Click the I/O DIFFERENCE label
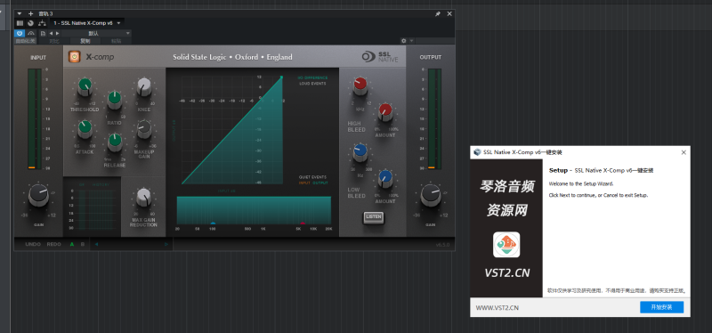Image resolution: width=712 pixels, height=333 pixels. coord(312,77)
